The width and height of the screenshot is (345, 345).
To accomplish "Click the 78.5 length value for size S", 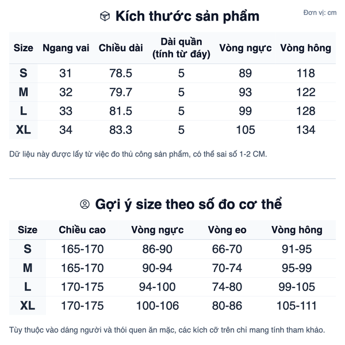I will [x=121, y=73].
